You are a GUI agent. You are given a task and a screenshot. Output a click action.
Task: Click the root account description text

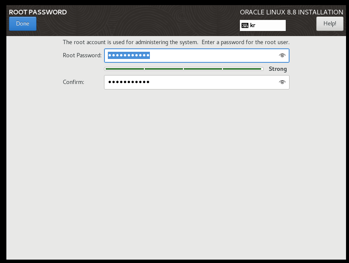click(x=176, y=42)
